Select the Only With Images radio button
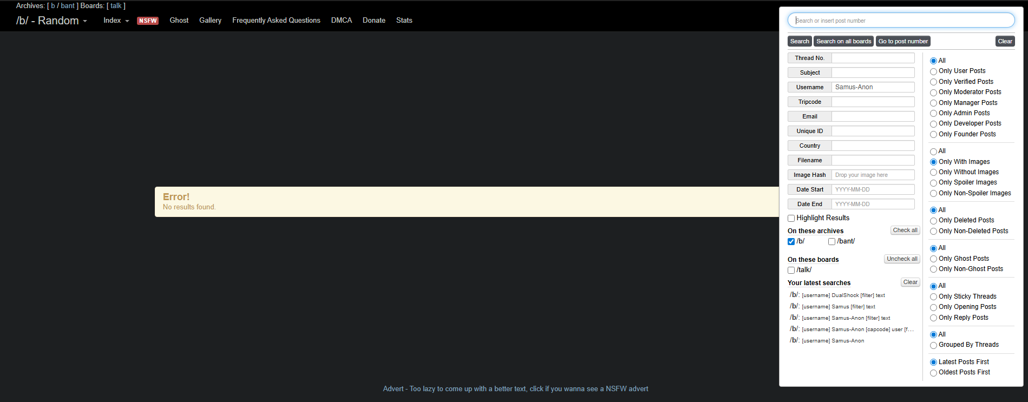The image size is (1028, 402). tap(934, 162)
